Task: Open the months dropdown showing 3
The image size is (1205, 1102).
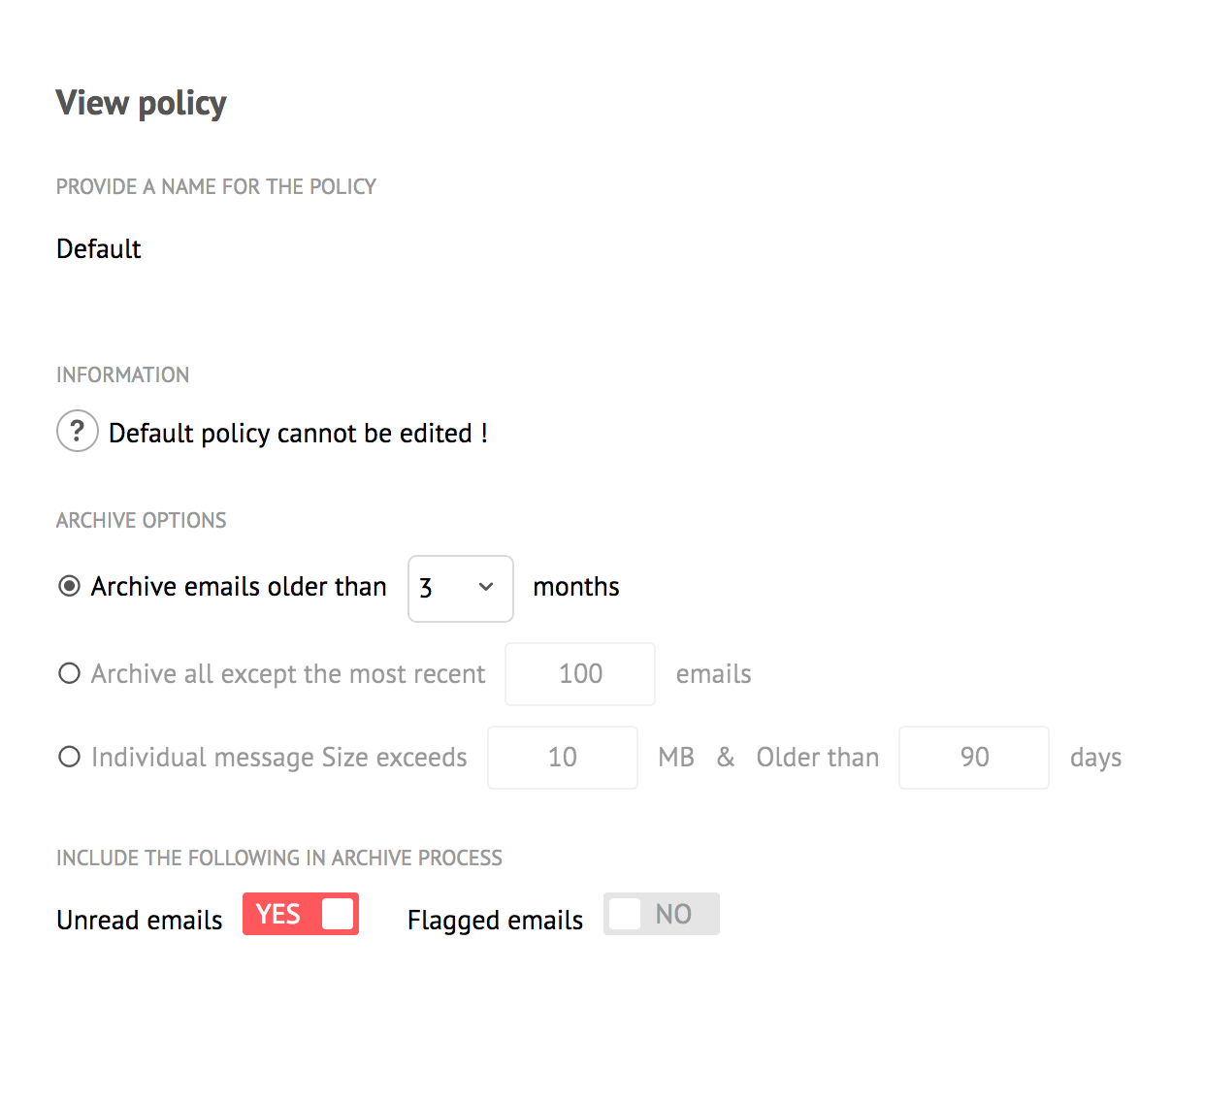Action: (460, 588)
